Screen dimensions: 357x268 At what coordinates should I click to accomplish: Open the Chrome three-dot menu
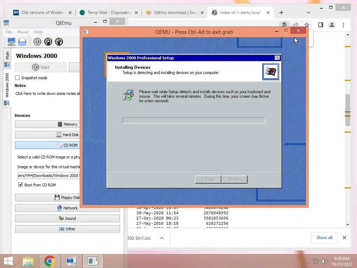pos(343,25)
